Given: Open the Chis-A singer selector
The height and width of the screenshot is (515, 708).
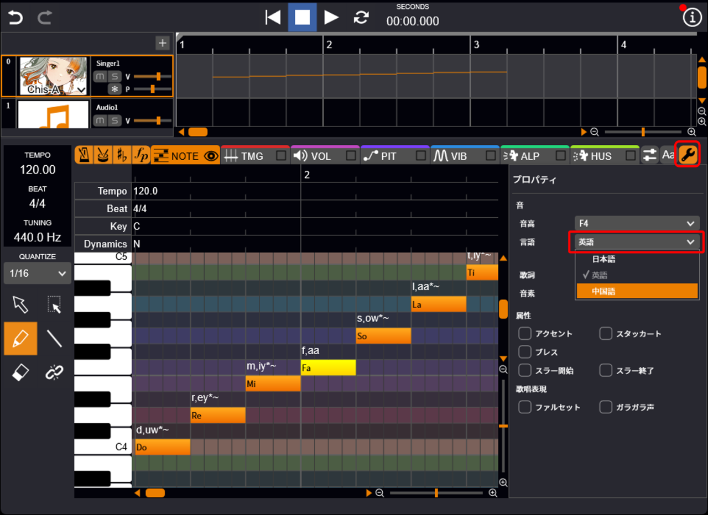Looking at the screenshot, I should pyautogui.click(x=54, y=90).
